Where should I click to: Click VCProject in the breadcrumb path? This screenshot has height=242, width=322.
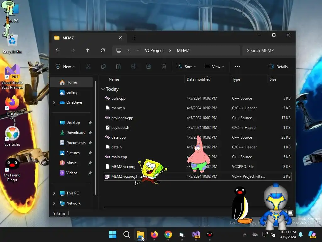tap(154, 50)
